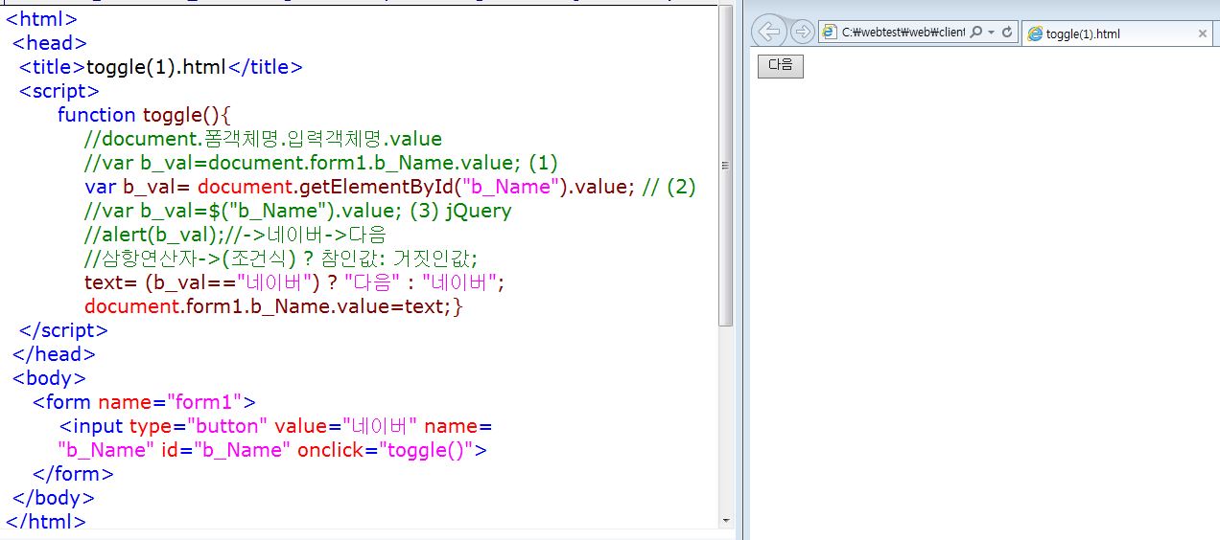The image size is (1220, 540).
Task: Open the address bar autocomplete dropdown arrow
Action: pos(991,33)
